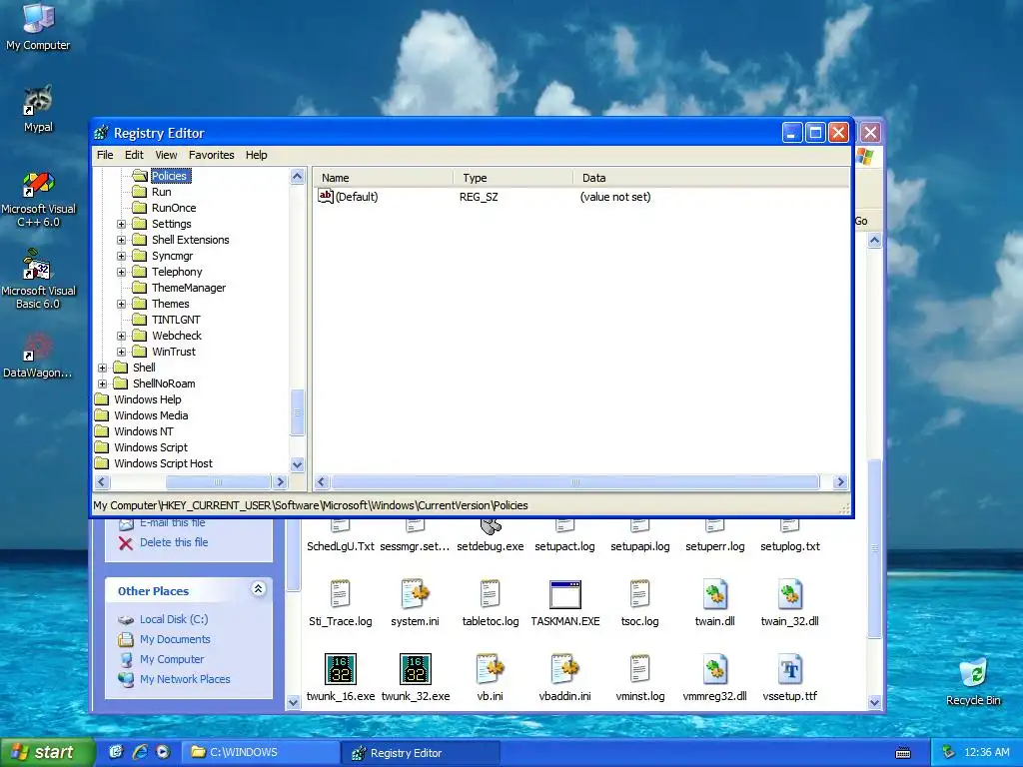Click the taskbar clock 12:36 AM
This screenshot has width=1023, height=767.
click(986, 752)
